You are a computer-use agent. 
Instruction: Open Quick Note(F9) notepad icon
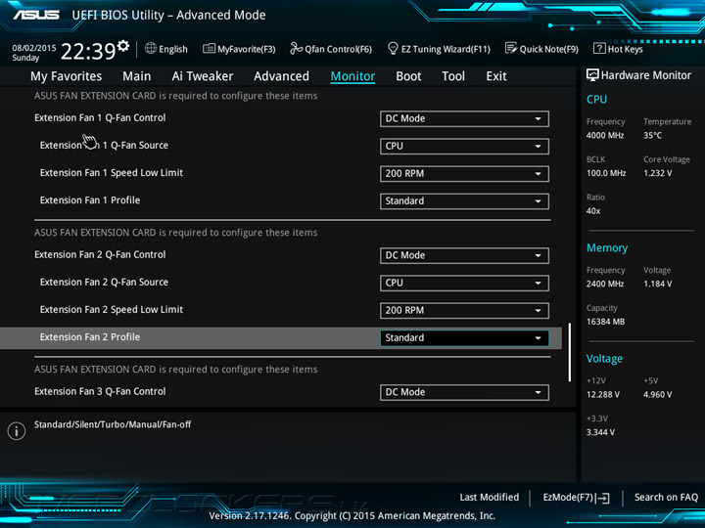[x=511, y=48]
